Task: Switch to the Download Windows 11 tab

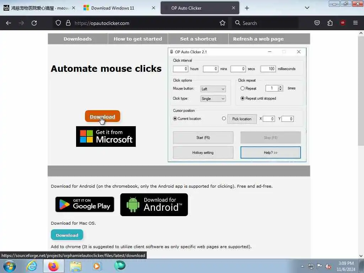Action: [x=119, y=8]
